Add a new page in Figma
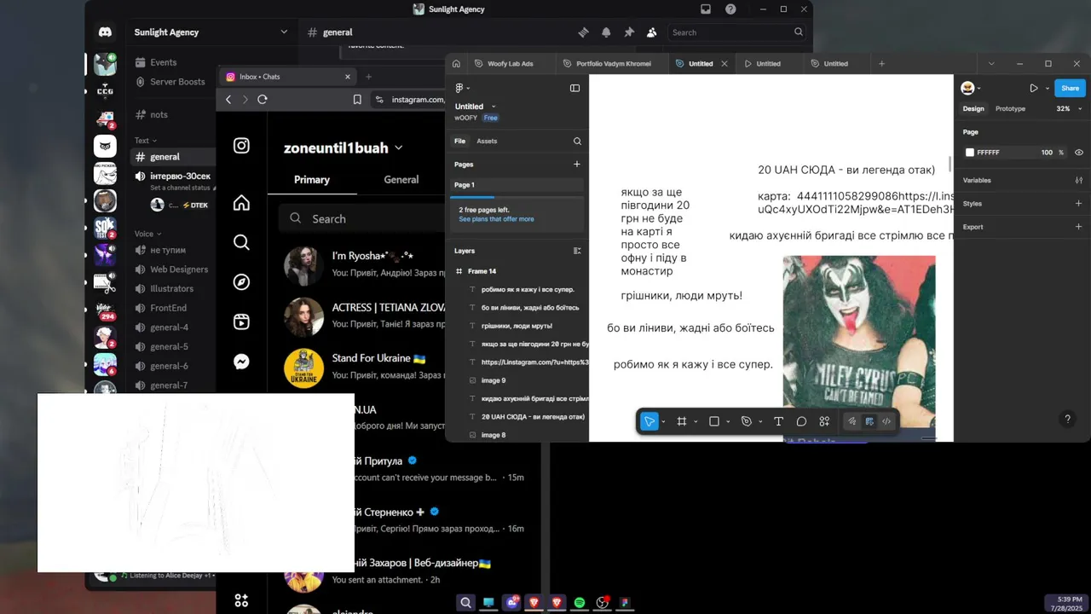1091x614 pixels. pyautogui.click(x=577, y=164)
